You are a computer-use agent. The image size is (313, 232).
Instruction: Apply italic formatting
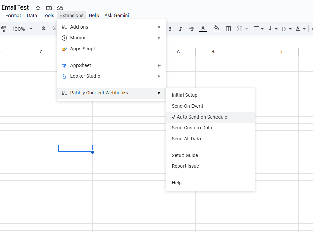(181, 29)
